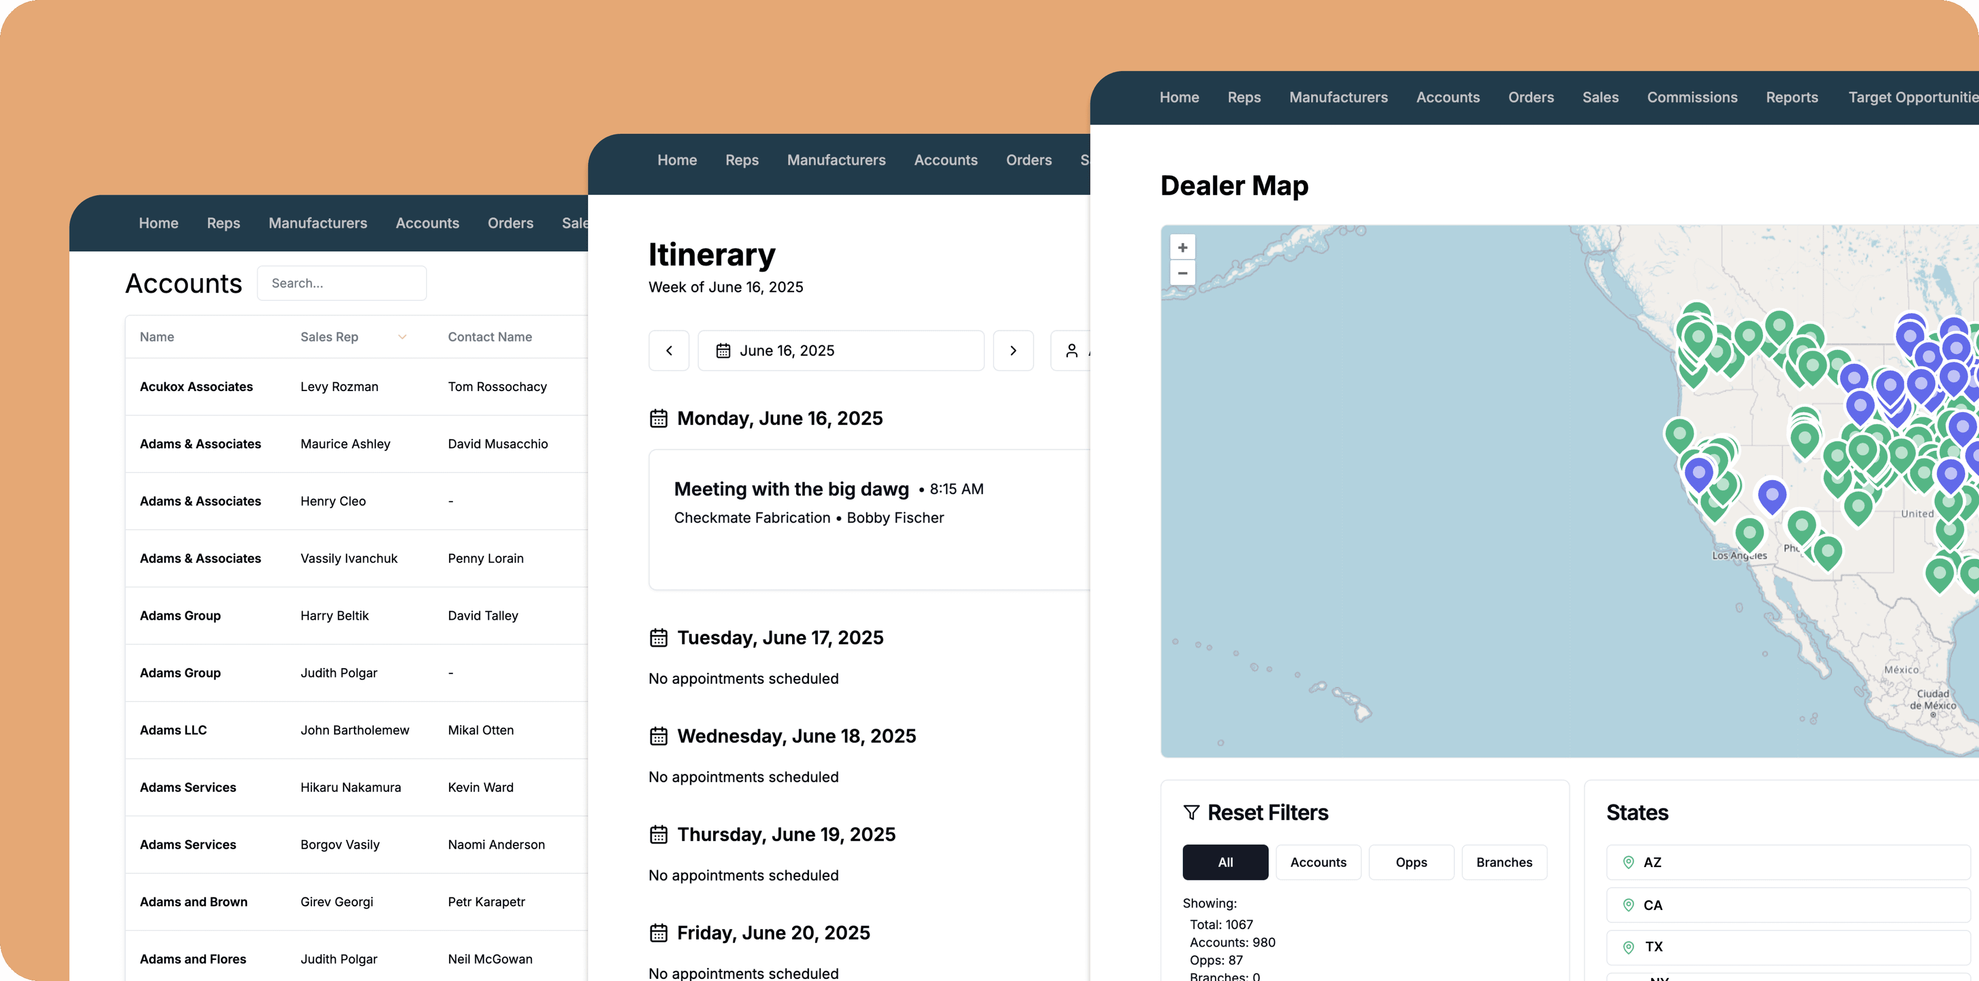Sort by the Contact Name column header

coord(490,336)
